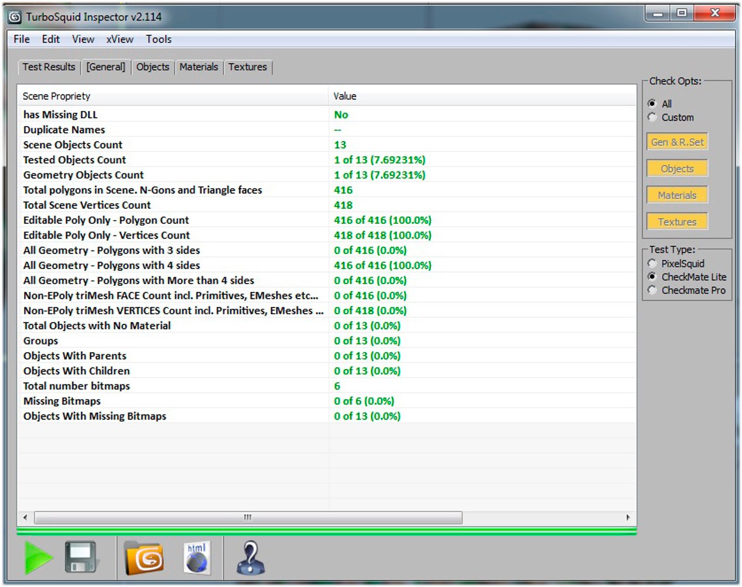Screen dimensions: 742x587
Task: Click the horizontal scrollbar thumb
Action: tap(248, 517)
